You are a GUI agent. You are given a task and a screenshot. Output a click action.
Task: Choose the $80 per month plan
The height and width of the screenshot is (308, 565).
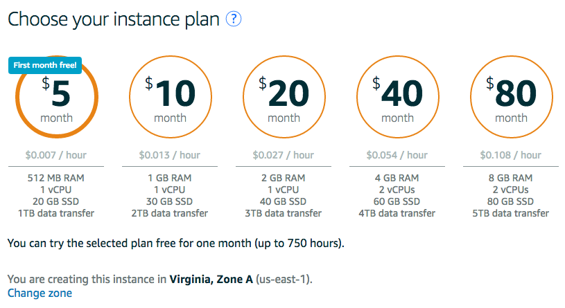(511, 99)
